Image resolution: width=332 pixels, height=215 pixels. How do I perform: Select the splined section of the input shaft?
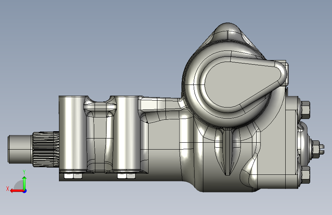click(x=46, y=149)
